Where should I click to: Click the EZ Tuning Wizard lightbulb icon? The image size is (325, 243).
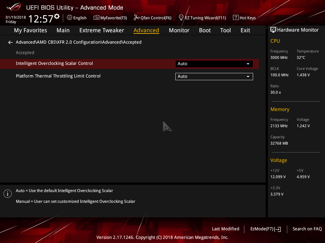[x=181, y=18]
